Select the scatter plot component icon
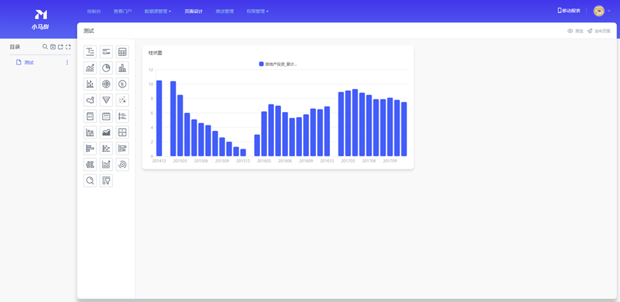Image resolution: width=620 pixels, height=302 pixels. coord(122,100)
